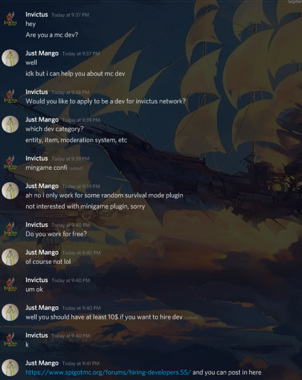The width and height of the screenshot is (302, 380).
Task: Click Invictus avatar next to 'Would you like to apply'
Action: coord(10,97)
